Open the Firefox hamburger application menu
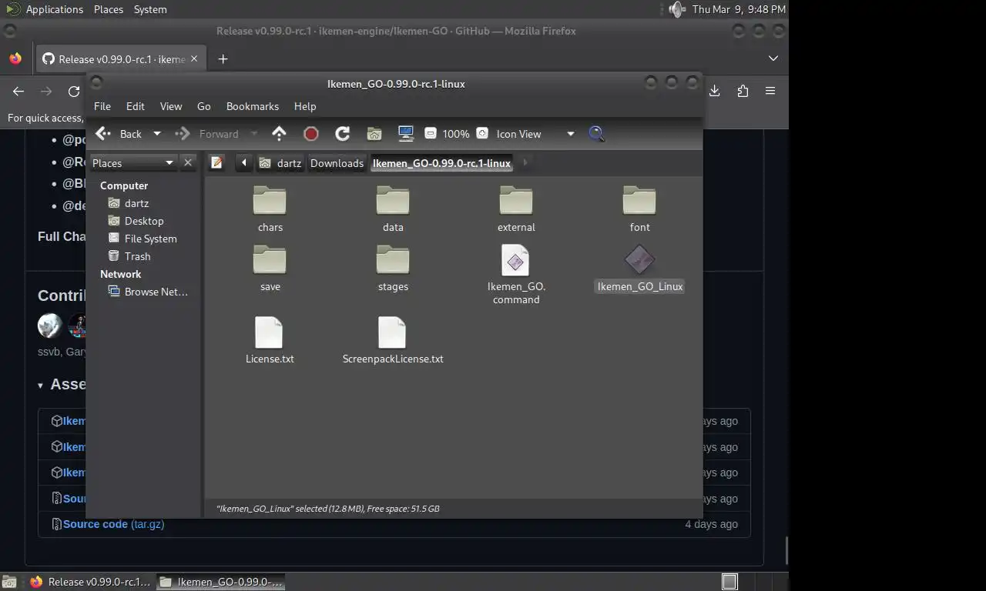986x591 pixels. 770,91
